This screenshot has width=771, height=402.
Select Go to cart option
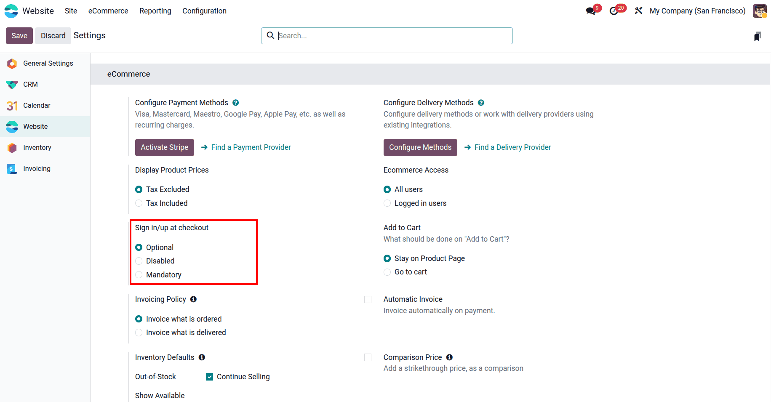pyautogui.click(x=387, y=272)
